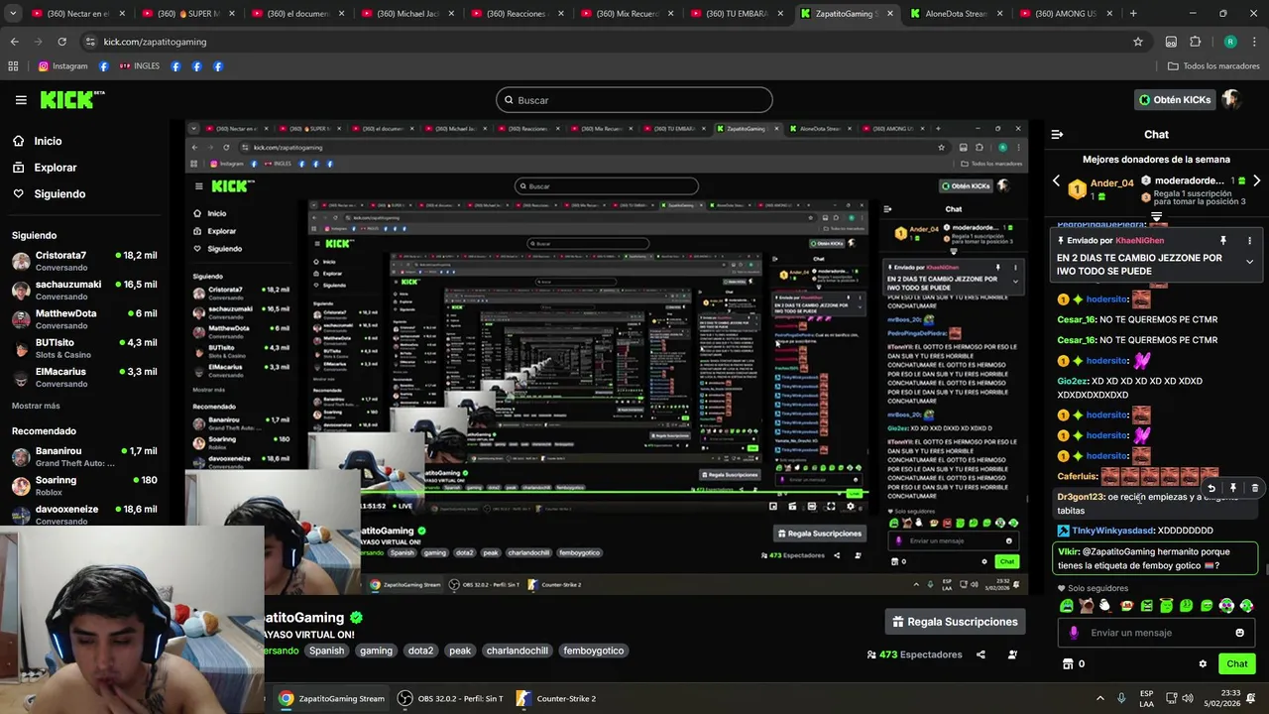Collapse the chat panel arrow icon
The width and height of the screenshot is (1269, 714).
(1057, 134)
